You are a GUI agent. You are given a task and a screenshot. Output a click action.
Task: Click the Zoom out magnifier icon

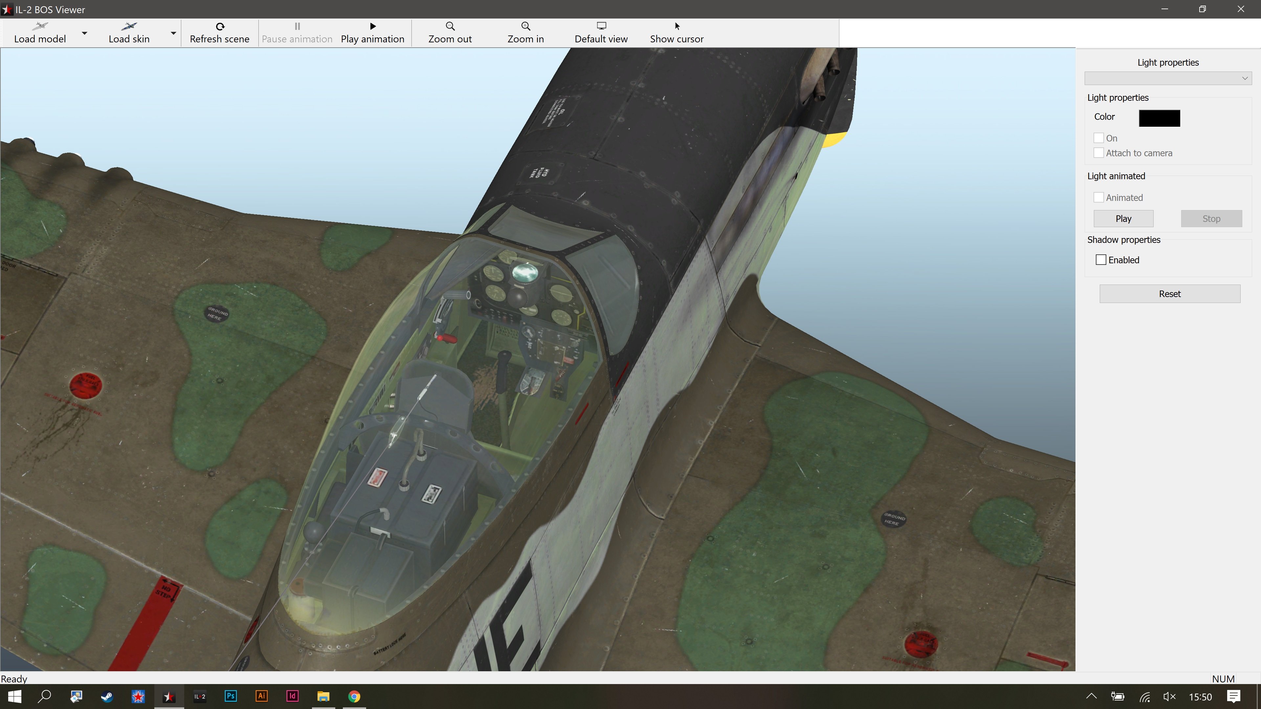[x=450, y=26]
